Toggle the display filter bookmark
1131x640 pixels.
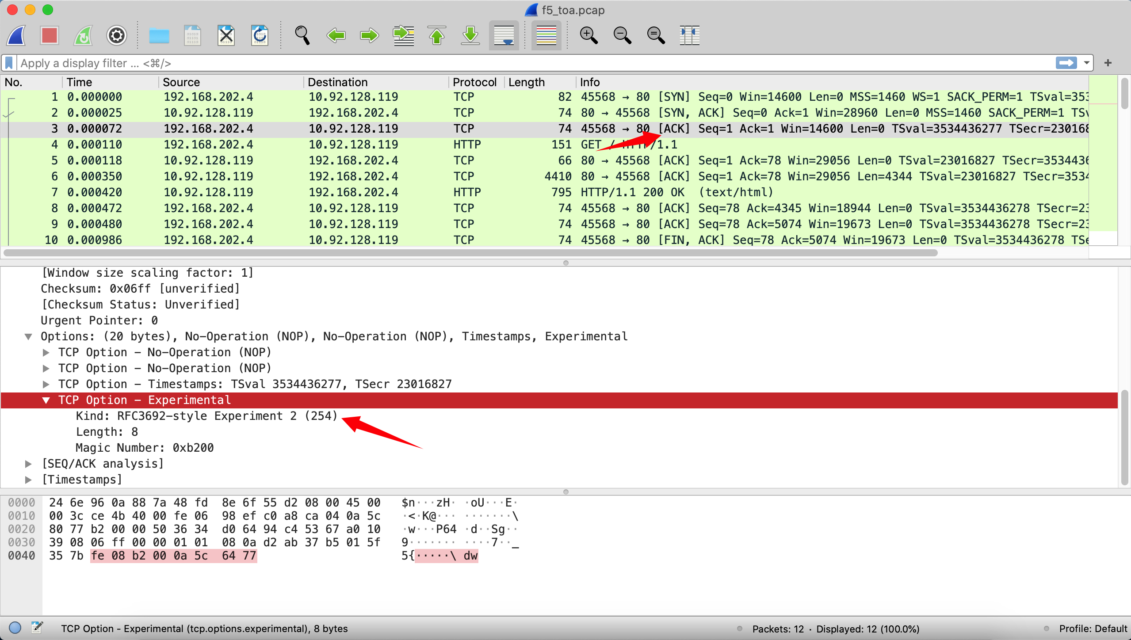coord(8,63)
